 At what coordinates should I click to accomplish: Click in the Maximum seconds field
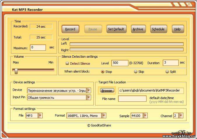(38, 47)
